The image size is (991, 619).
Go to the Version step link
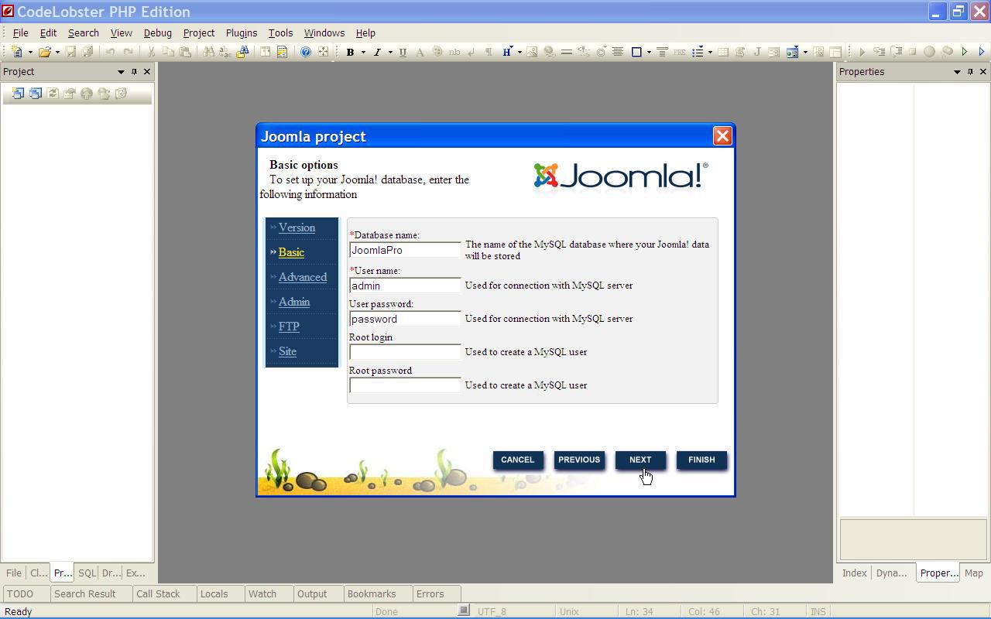click(297, 227)
